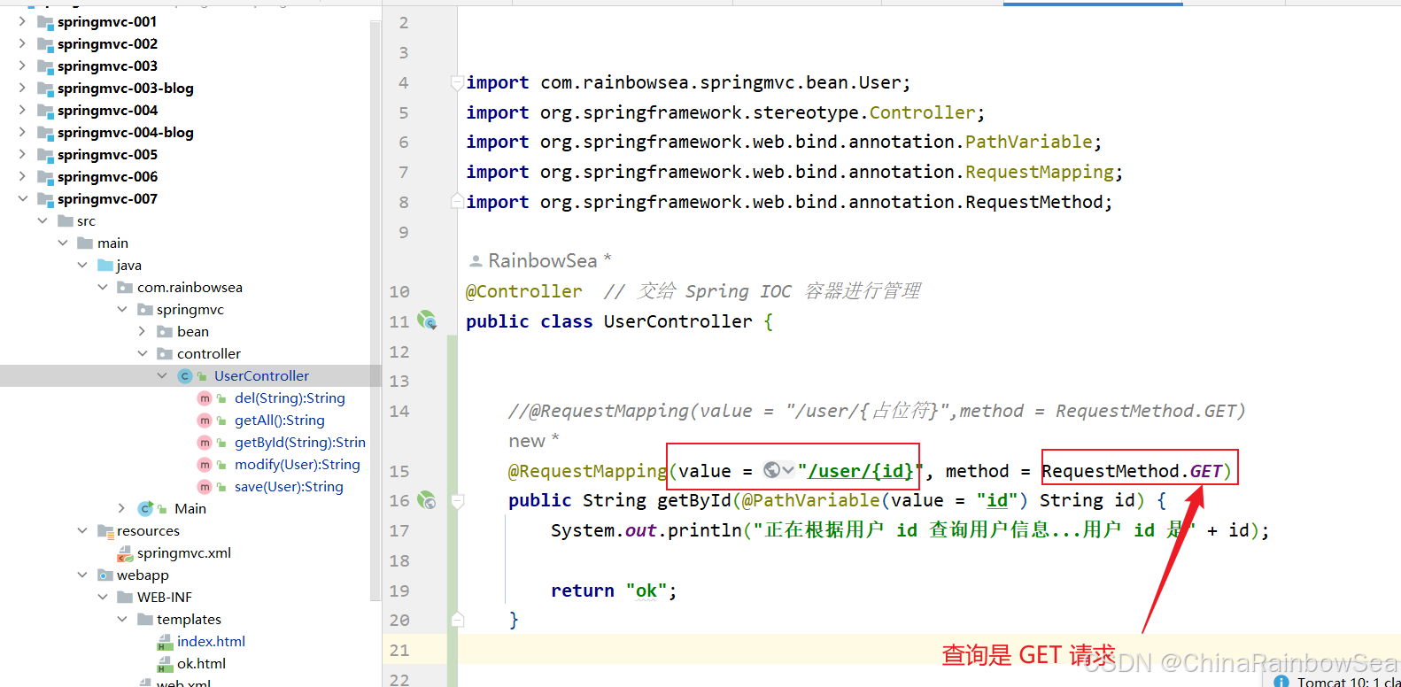Select springmvc-004-blog in the project tree
The width and height of the screenshot is (1401, 687).
click(x=126, y=133)
